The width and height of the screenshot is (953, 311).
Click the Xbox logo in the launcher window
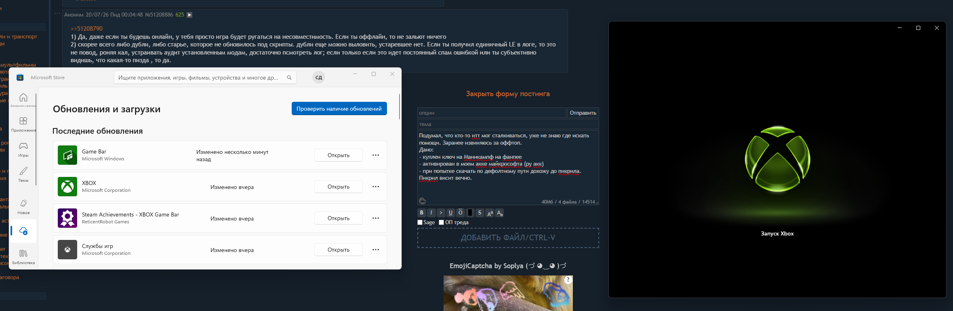point(777,159)
